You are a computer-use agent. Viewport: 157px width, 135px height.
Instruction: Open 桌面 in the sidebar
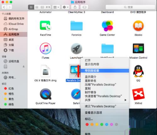click(x=14, y=40)
